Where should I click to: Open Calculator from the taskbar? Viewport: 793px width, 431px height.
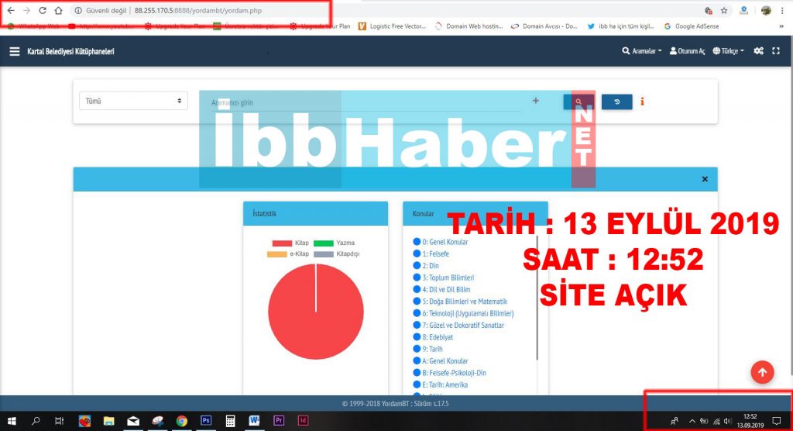pos(230,421)
